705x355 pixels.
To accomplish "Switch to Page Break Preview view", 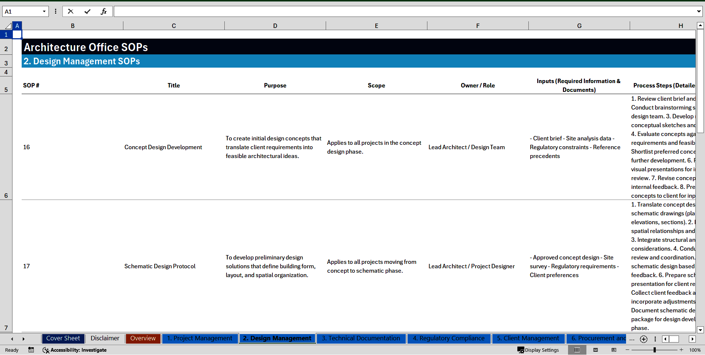I will pos(614,350).
